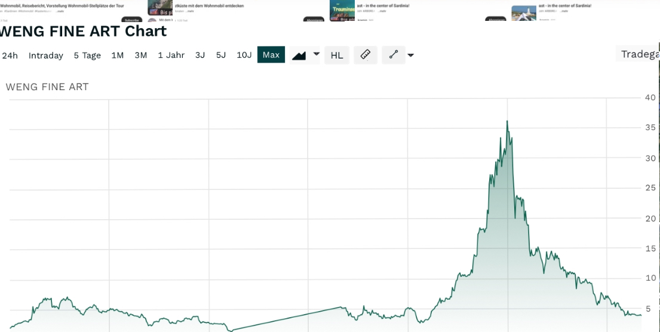
Task: Click the Subscribe button
Action: [x=132, y=20]
